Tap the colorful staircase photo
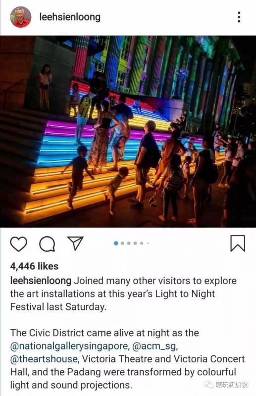This screenshot has height=396, width=256. tap(128, 131)
